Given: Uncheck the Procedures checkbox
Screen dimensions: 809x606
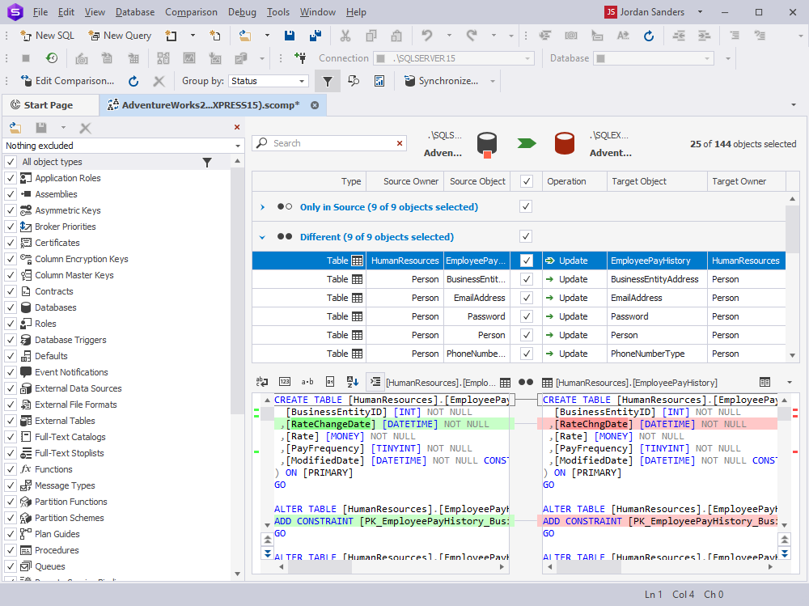Looking at the screenshot, I should [11, 550].
